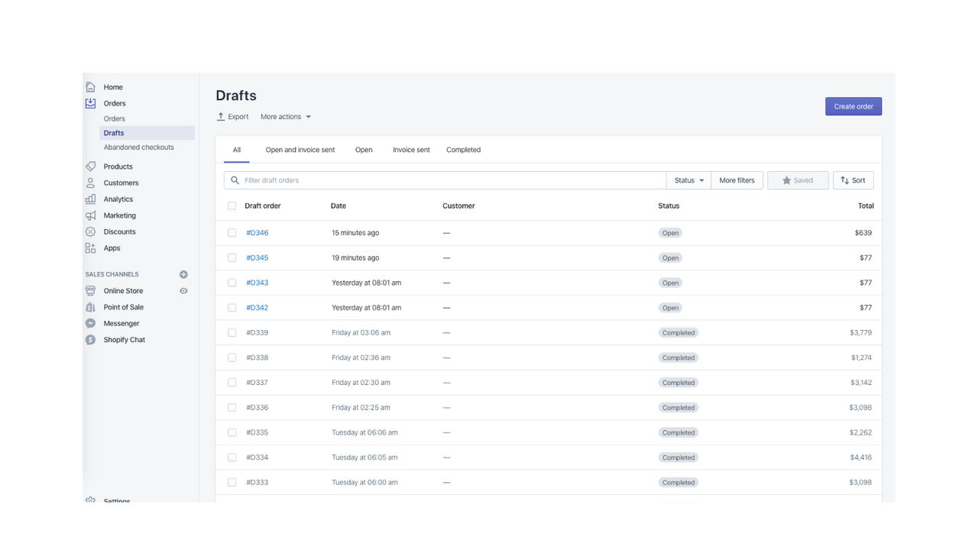Switch to the Completed tab
This screenshot has width=978, height=550.
tap(463, 150)
